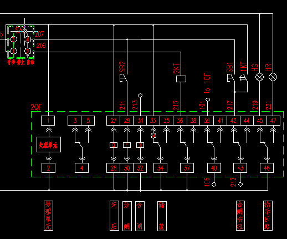Screen dimensions: 287x239
Task: Select the HG indicator lamp symbol
Action: click(x=259, y=77)
